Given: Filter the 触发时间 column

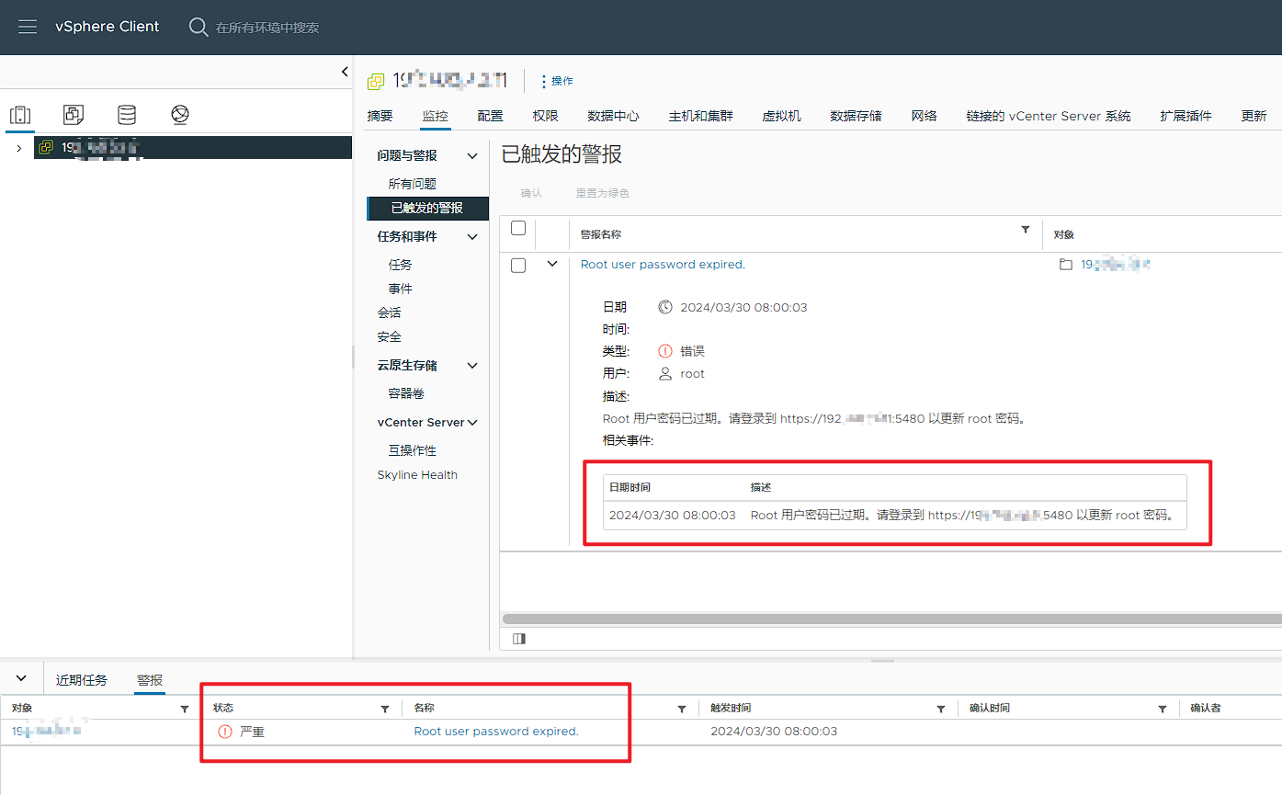Looking at the screenshot, I should coord(941,709).
